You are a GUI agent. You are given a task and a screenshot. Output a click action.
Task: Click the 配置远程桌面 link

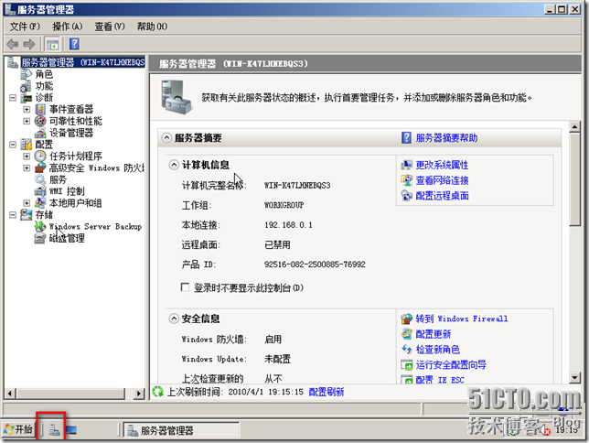442,196
